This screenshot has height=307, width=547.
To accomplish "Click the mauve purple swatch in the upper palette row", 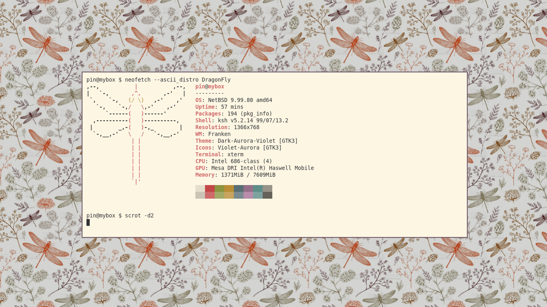I will click(x=248, y=188).
